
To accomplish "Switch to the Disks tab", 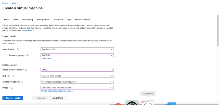I will [16, 20].
